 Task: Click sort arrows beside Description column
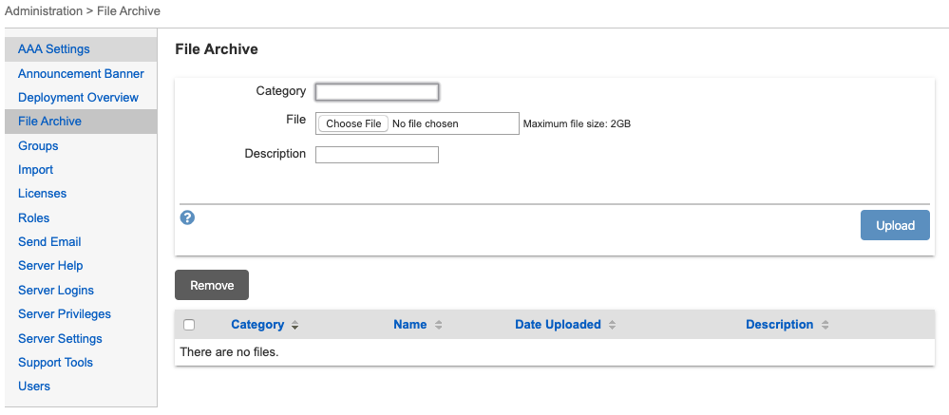826,325
